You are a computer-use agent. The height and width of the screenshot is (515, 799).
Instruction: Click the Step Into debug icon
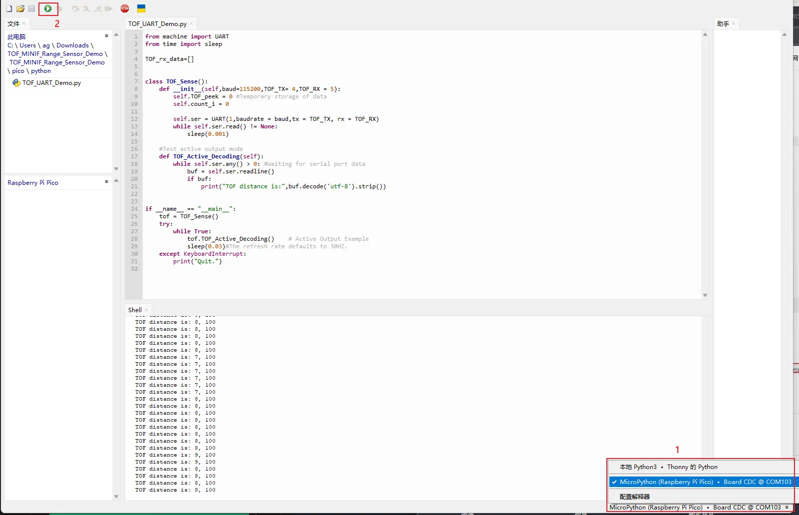pos(86,8)
